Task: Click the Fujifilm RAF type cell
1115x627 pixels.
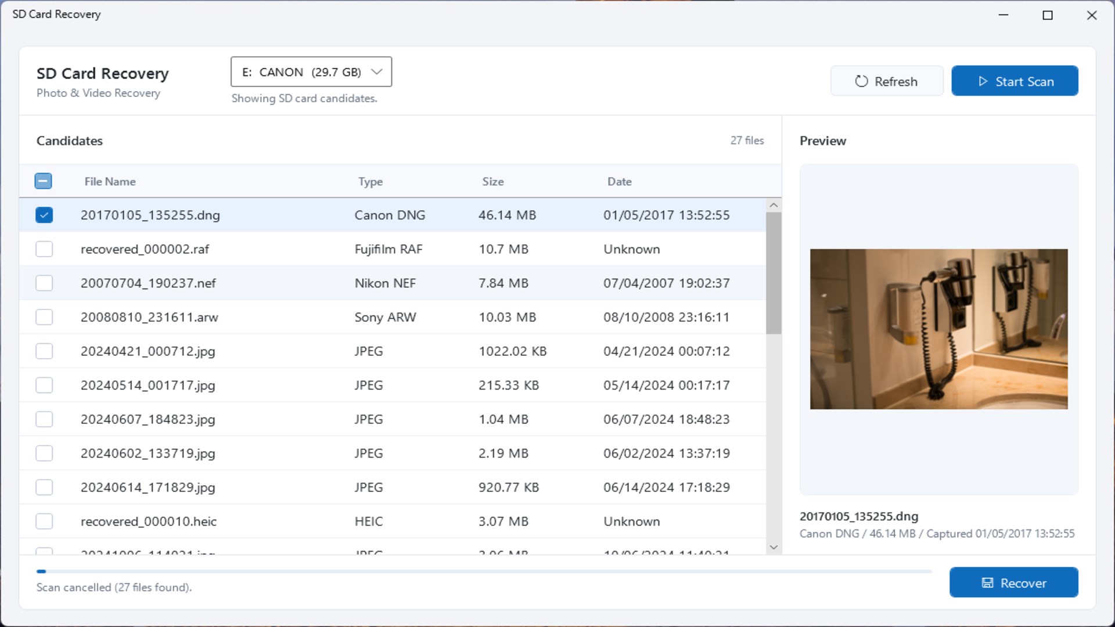Action: (x=389, y=249)
